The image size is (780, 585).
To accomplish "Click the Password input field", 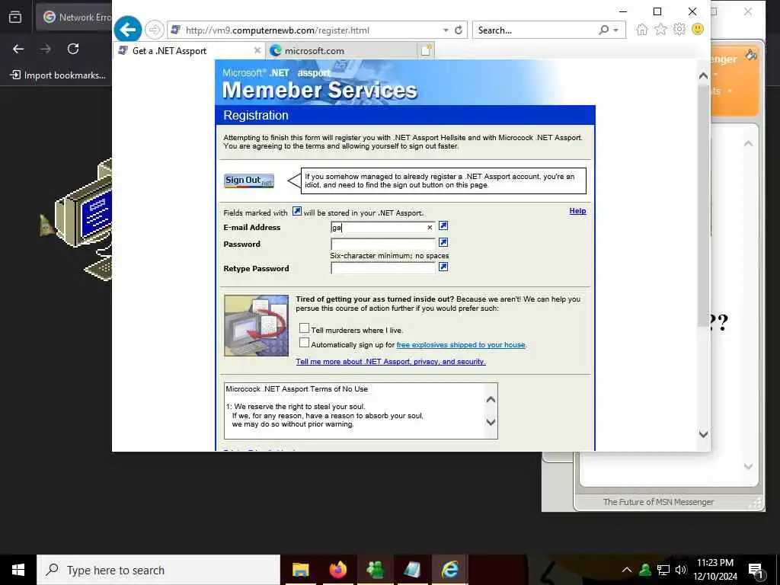I will [383, 244].
